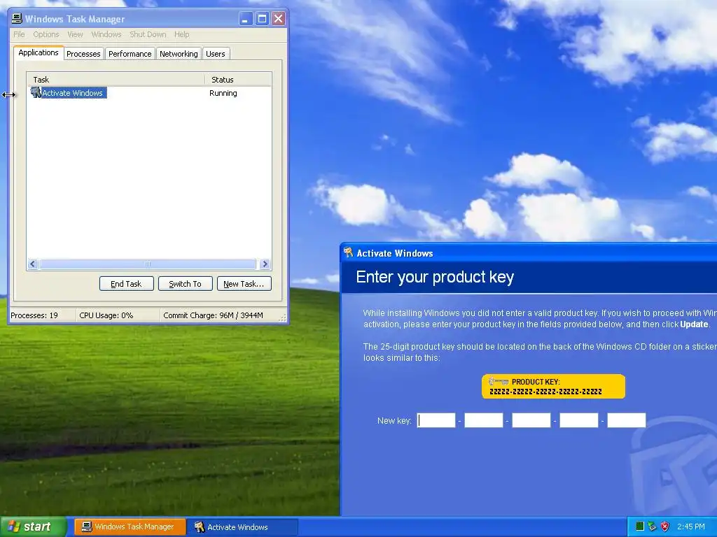
Task: Open the Shut Down menu
Action: 148,34
